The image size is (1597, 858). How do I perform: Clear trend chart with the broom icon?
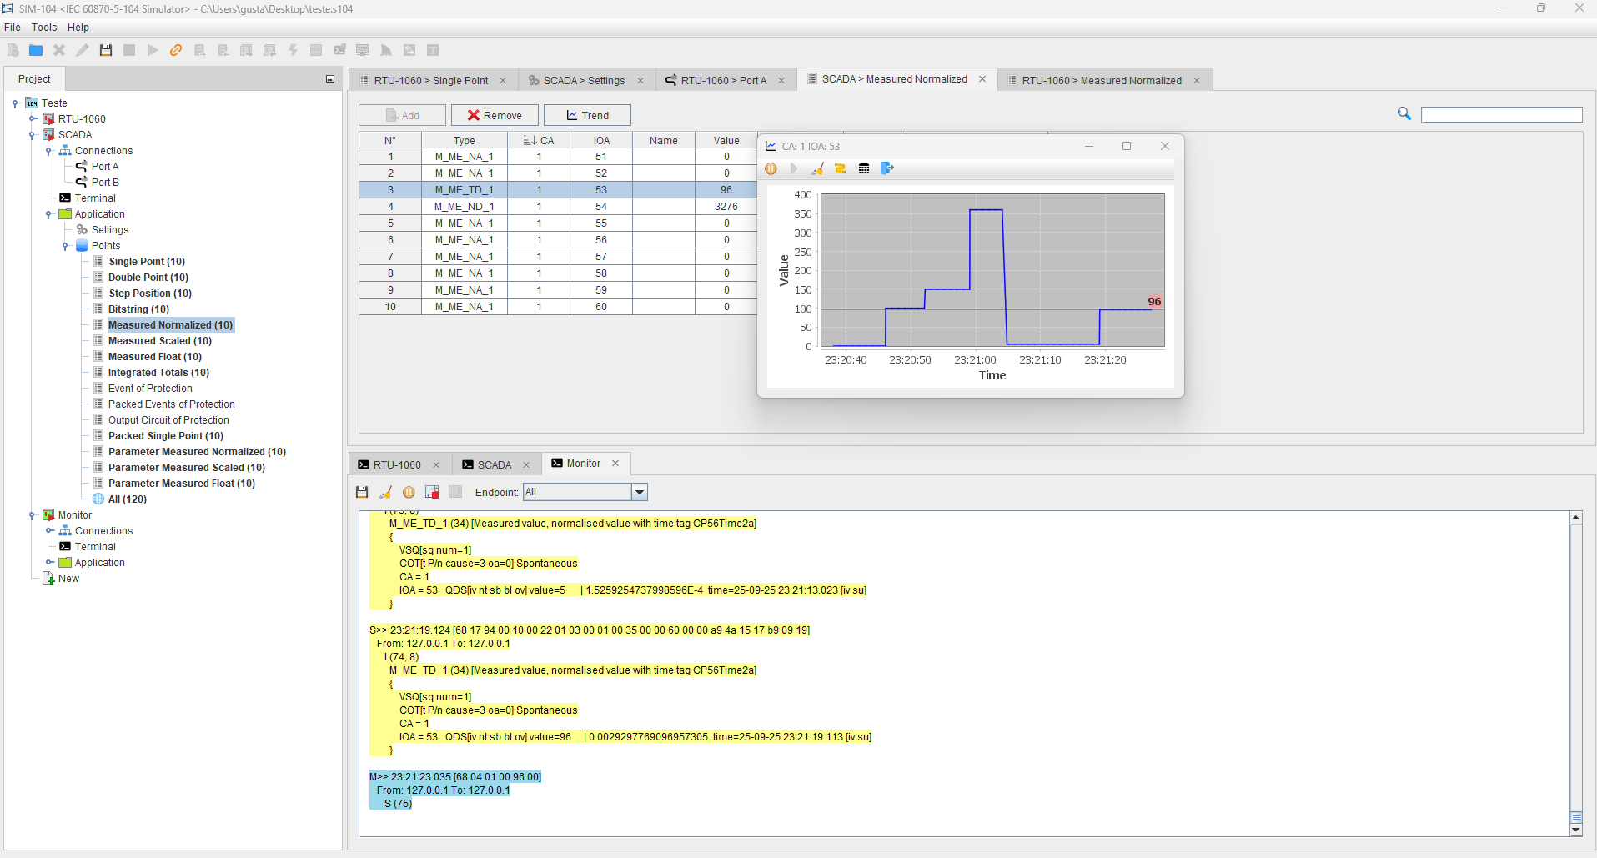tap(817, 169)
